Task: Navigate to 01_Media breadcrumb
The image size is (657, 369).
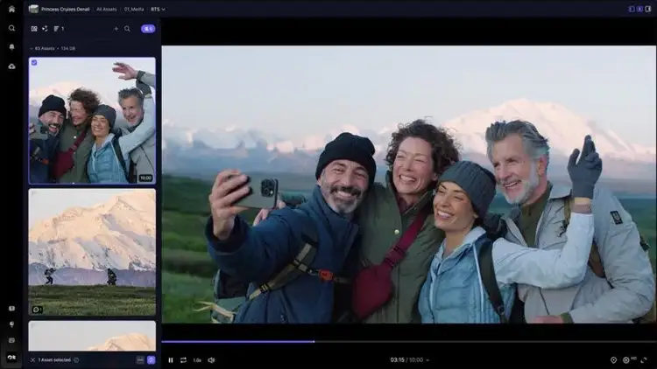Action: tap(136, 9)
